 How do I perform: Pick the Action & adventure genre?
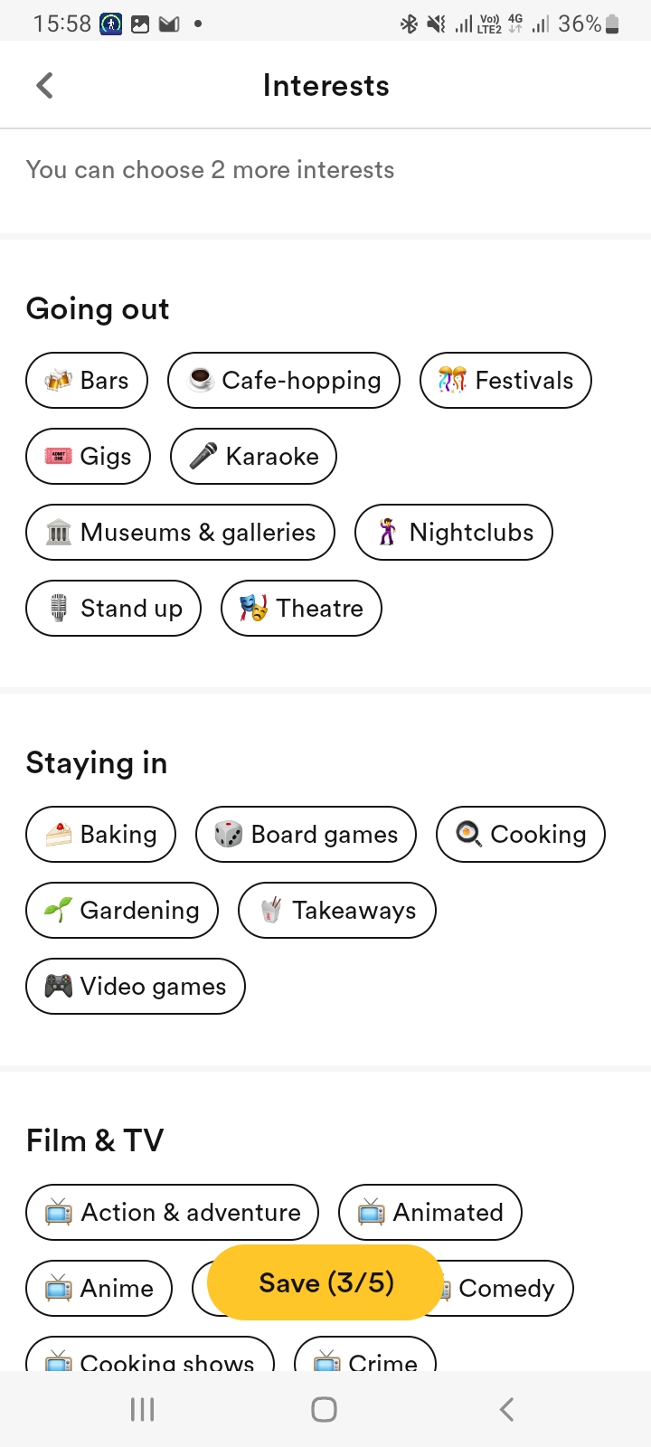pyautogui.click(x=172, y=1213)
